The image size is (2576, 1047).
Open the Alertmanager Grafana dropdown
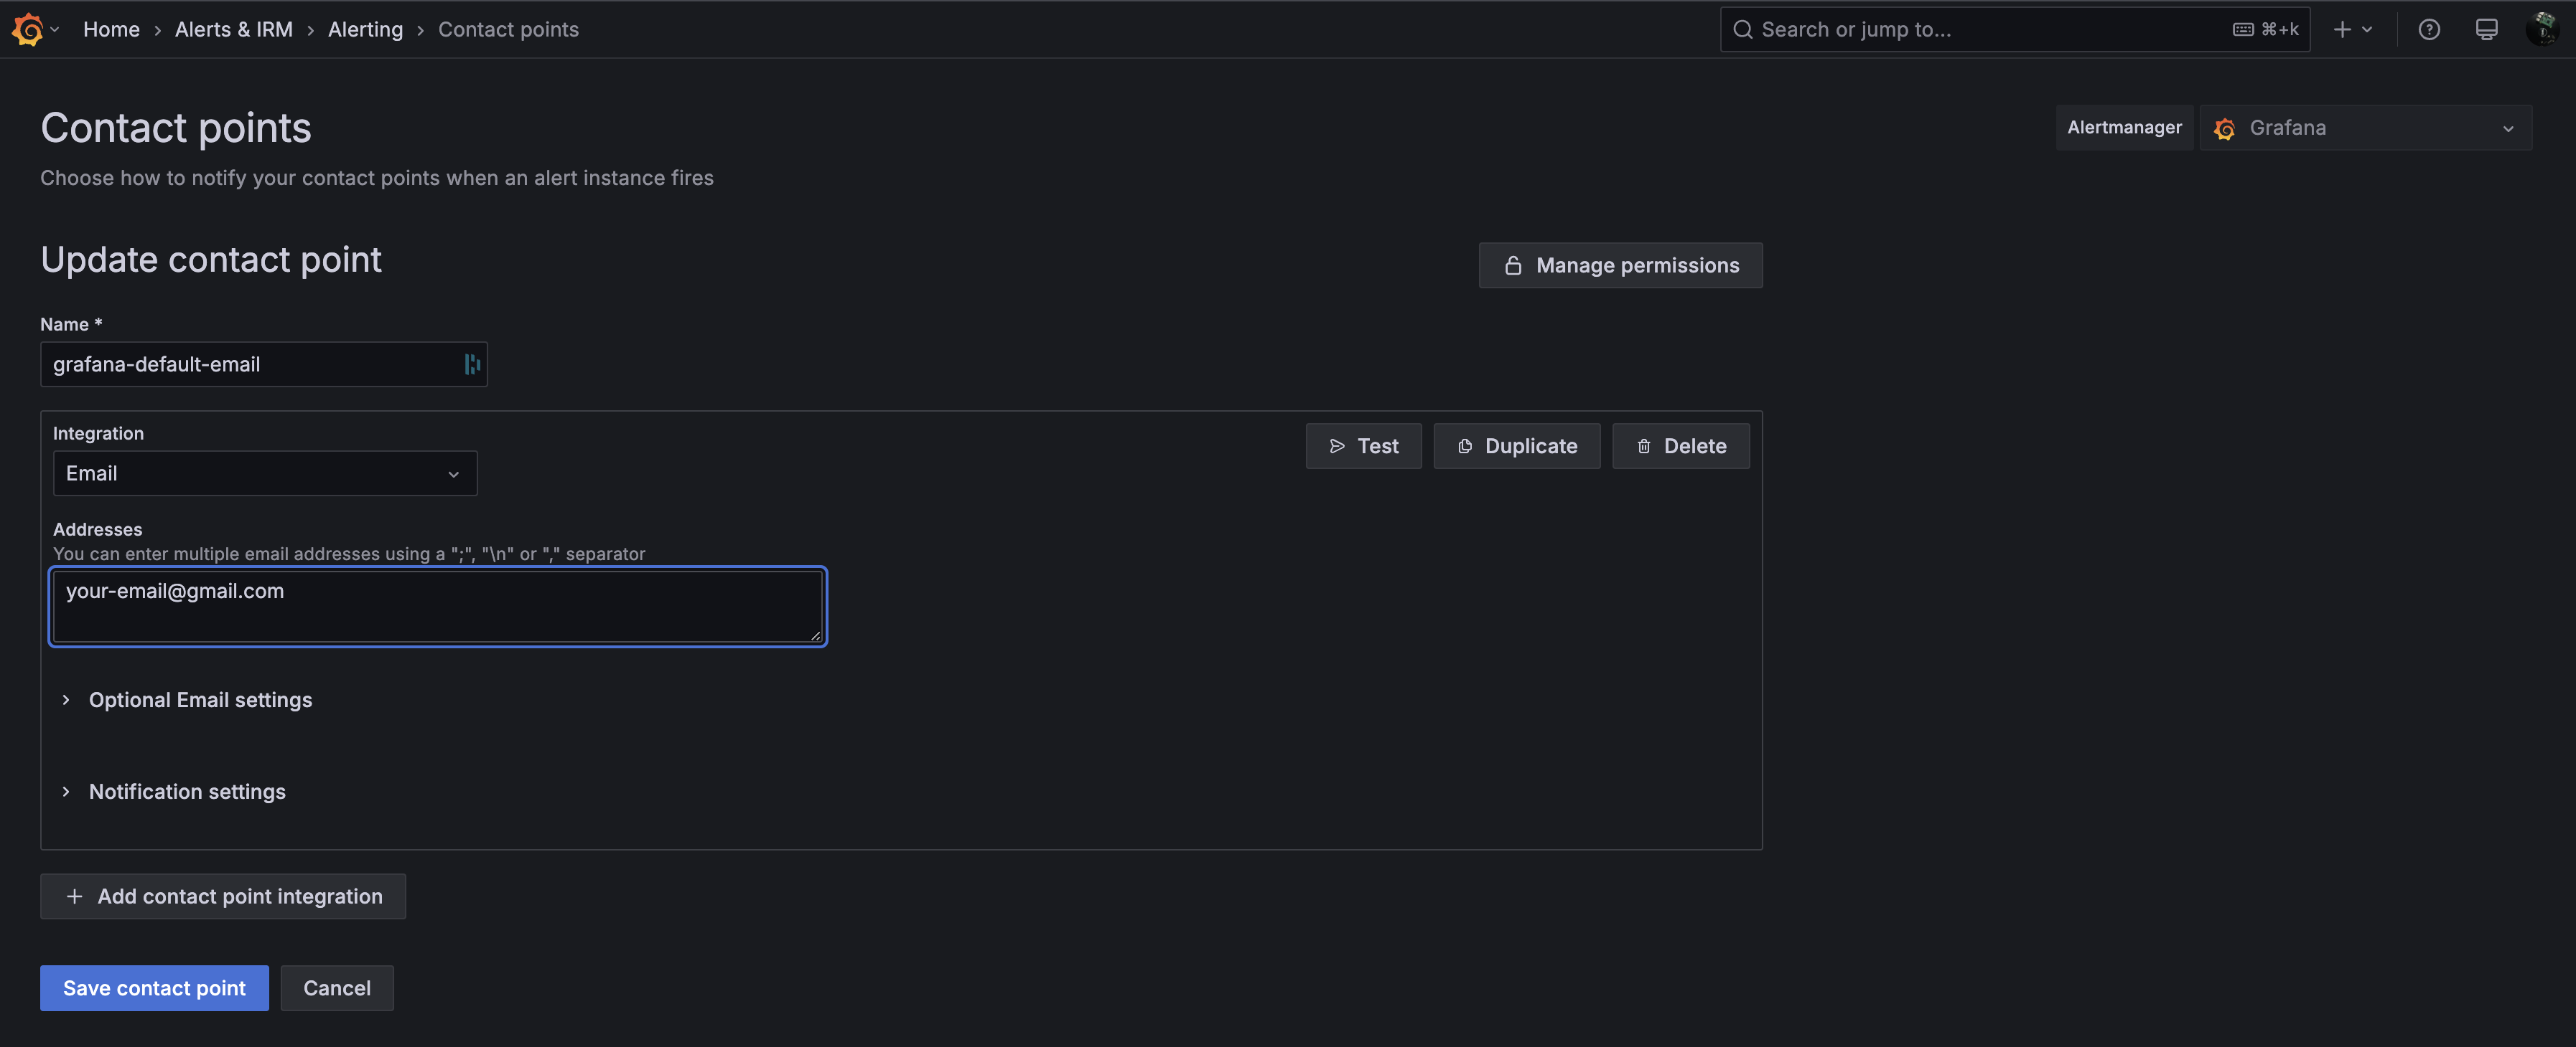click(x=2365, y=128)
